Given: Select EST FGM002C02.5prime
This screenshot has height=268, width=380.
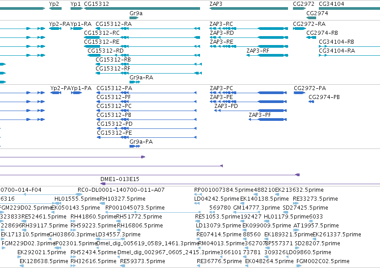Looking at the screenshot, I should click(323, 261).
